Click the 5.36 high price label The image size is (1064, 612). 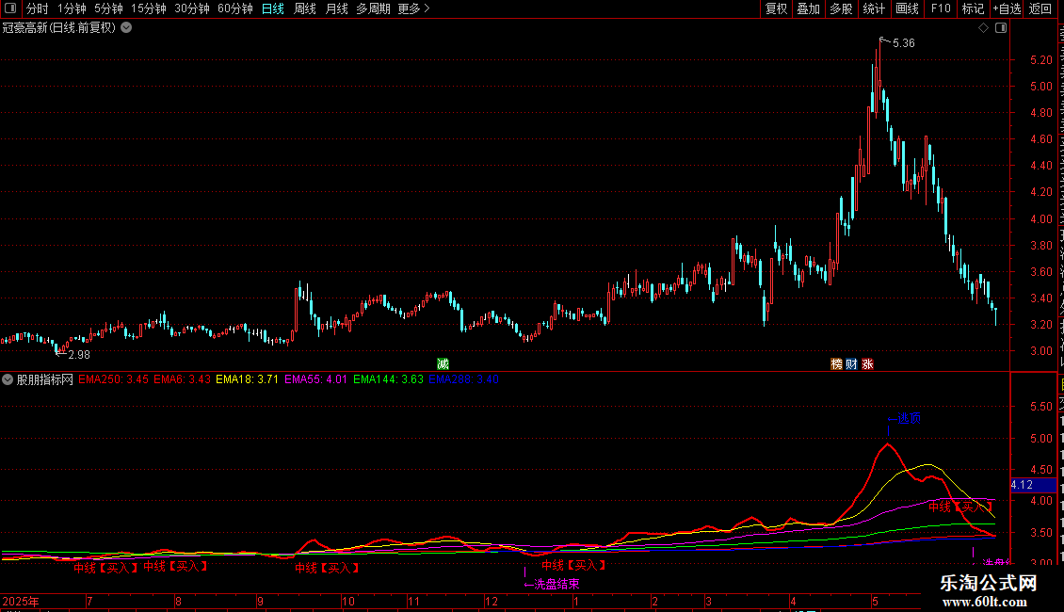click(x=904, y=43)
